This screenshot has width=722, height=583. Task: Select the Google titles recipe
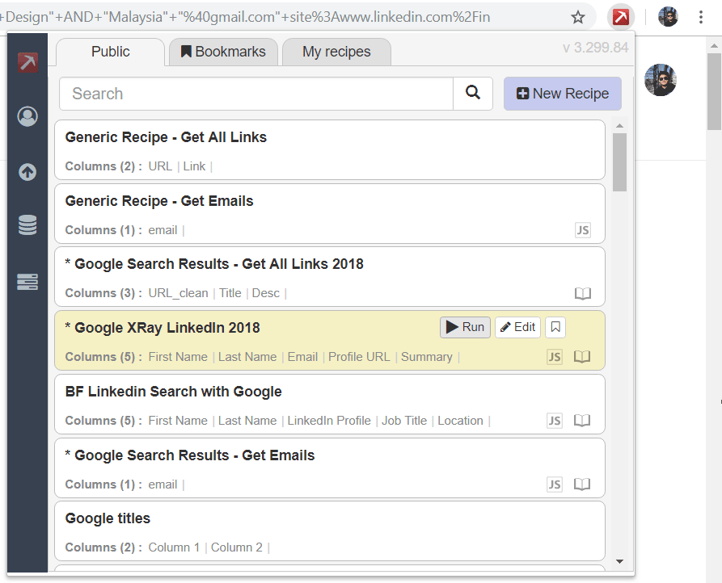[330, 531]
